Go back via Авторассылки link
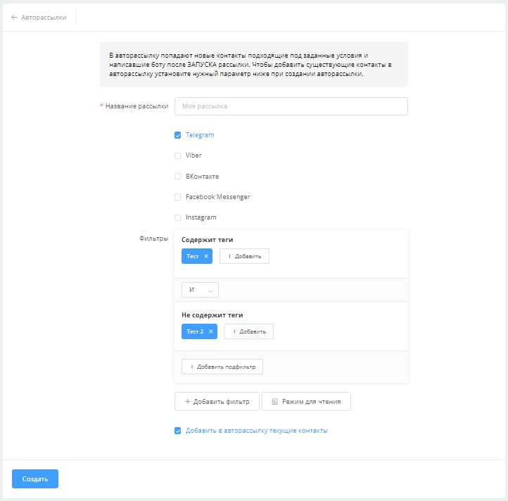The image size is (508, 501). 44,18
